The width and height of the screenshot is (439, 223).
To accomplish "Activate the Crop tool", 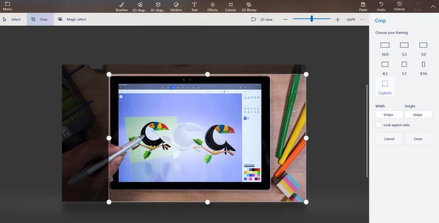I will 40,19.
